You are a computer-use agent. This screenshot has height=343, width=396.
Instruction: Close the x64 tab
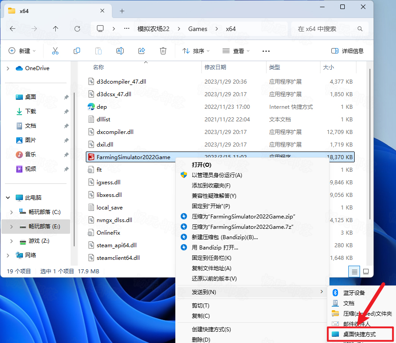(x=102, y=11)
